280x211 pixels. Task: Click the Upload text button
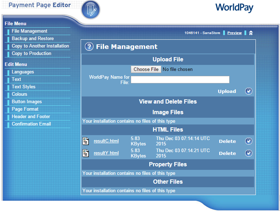pyautogui.click(x=227, y=91)
